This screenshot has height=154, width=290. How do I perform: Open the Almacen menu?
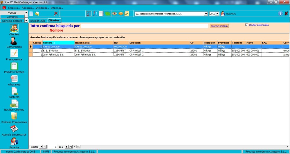(x=27, y=8)
